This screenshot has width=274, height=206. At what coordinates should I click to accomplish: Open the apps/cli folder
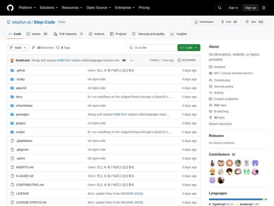point(21,88)
